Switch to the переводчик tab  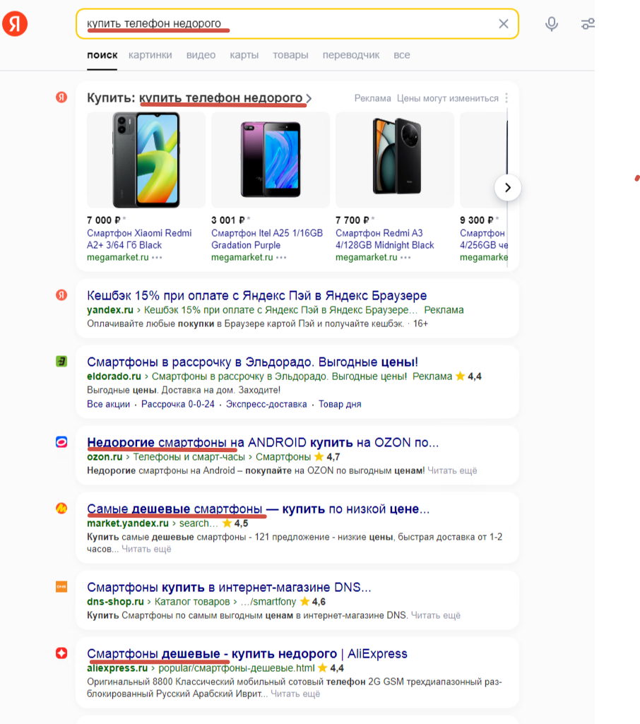(351, 55)
